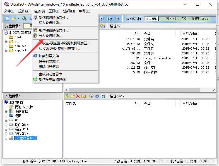This screenshot has width=219, height=166.
Task: Click the local 路径 field showing G:\
Action: tap(168, 96)
